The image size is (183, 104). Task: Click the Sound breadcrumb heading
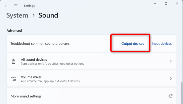pyautogui.click(x=48, y=15)
